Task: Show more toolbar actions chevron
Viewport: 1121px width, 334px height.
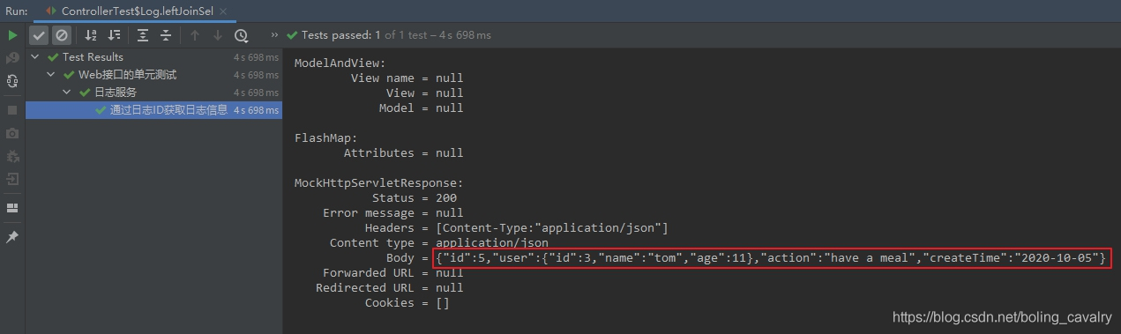Action: (x=274, y=35)
